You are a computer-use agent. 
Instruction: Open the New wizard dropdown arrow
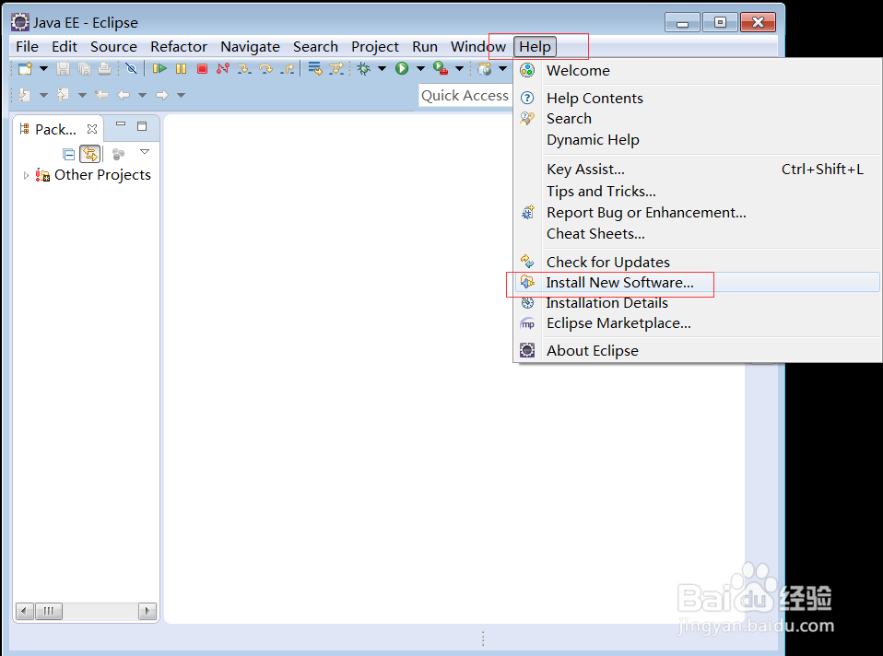[x=43, y=69]
